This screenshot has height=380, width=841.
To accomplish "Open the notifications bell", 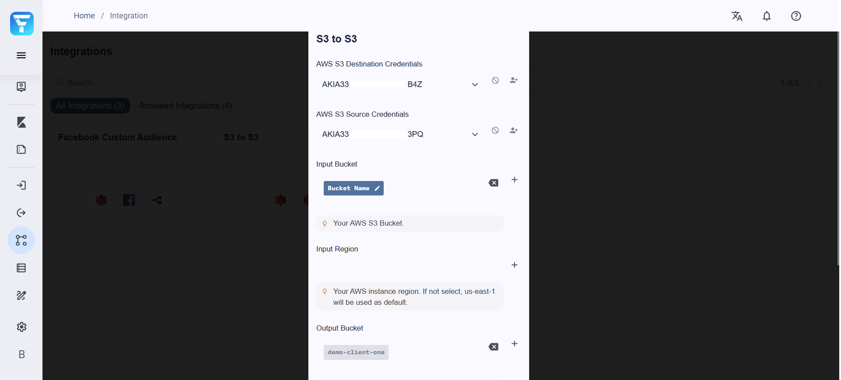I will coord(767,16).
